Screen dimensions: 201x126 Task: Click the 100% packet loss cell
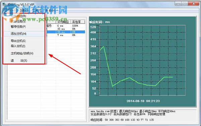pos(75,26)
